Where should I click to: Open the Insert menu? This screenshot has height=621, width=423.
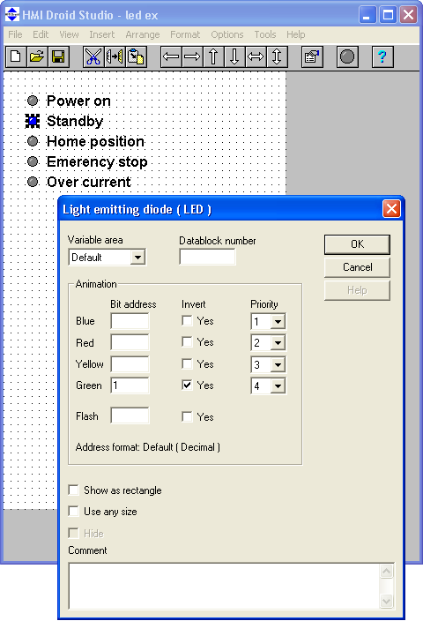pyautogui.click(x=101, y=35)
